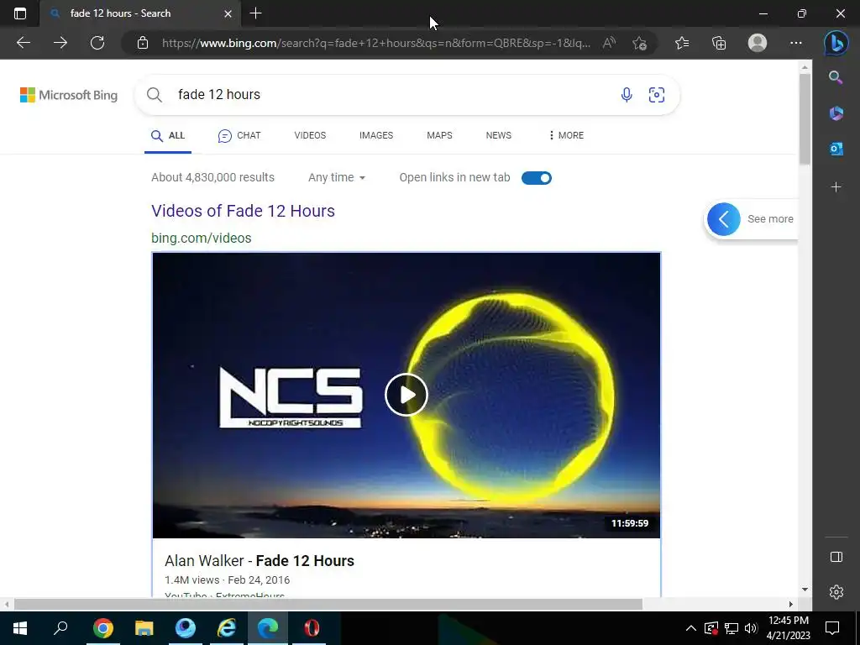Launch Internet Explorer from taskbar
The height and width of the screenshot is (645, 860).
(227, 628)
